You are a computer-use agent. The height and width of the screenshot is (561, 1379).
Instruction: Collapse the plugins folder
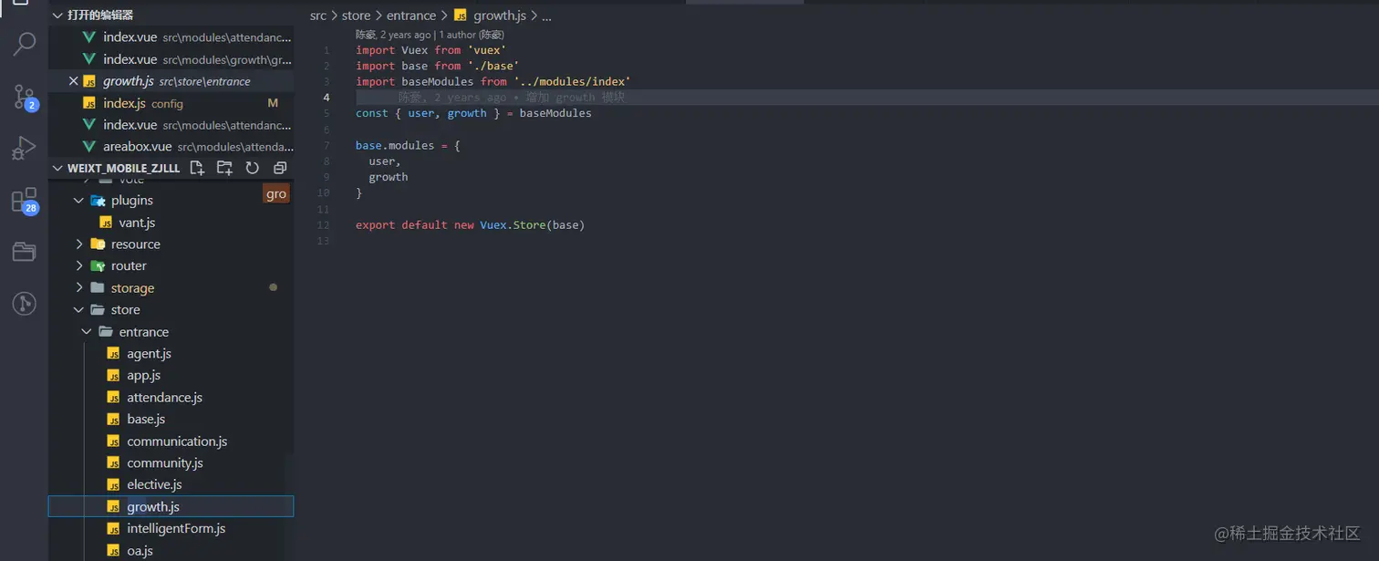pos(78,201)
